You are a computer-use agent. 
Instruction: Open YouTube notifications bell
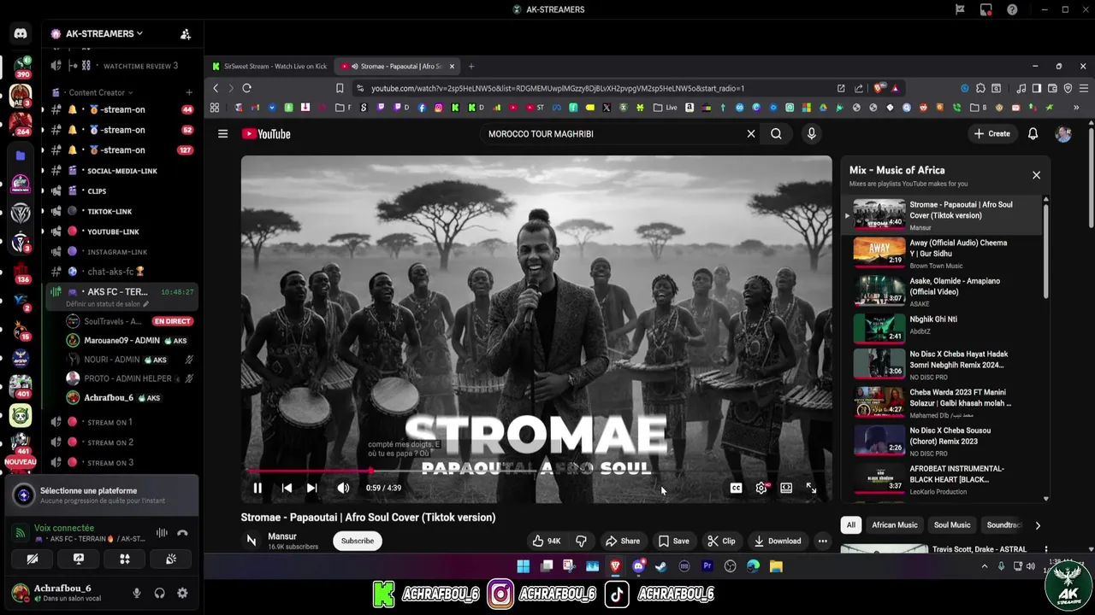[1033, 134]
